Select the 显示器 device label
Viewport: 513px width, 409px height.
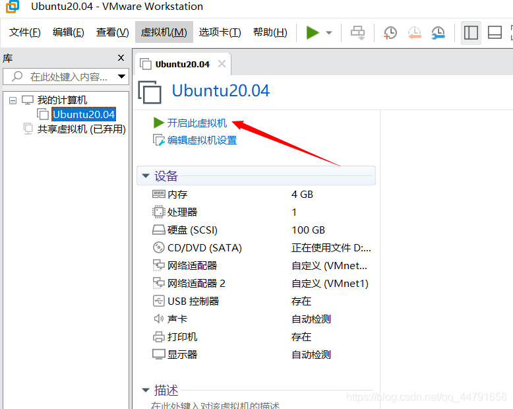tap(182, 354)
